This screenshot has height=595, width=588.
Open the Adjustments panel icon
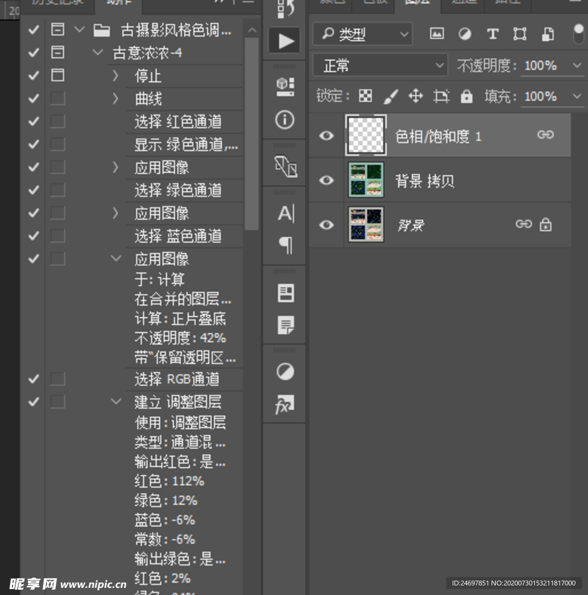point(285,372)
